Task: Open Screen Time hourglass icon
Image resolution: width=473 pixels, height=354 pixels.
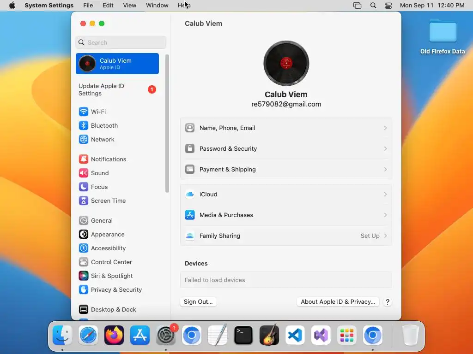Action: [84, 201]
